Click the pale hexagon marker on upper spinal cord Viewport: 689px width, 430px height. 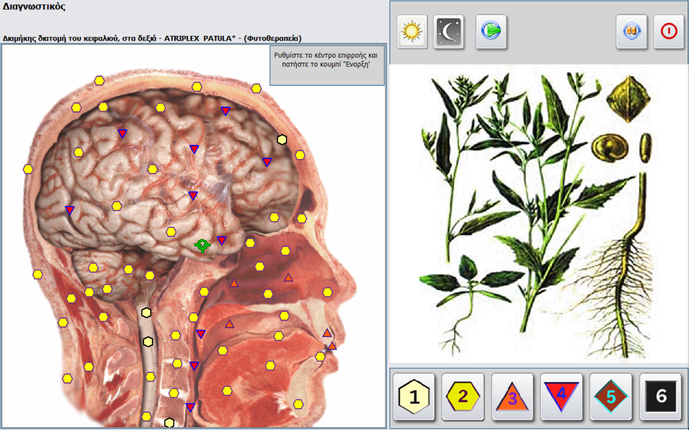(x=146, y=313)
